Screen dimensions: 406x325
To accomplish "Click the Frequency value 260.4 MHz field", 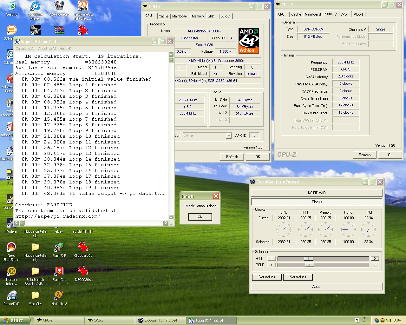I will (346, 62).
